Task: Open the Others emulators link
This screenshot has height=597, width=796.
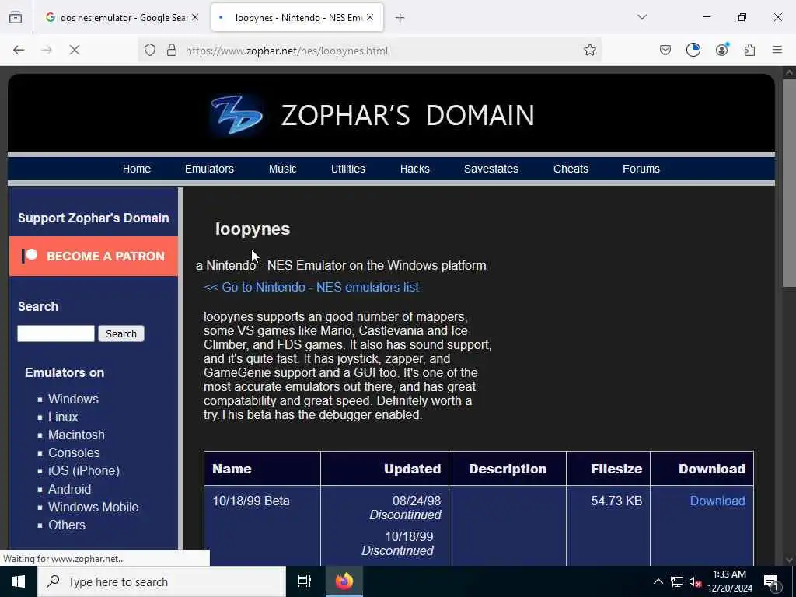Action: (x=67, y=525)
